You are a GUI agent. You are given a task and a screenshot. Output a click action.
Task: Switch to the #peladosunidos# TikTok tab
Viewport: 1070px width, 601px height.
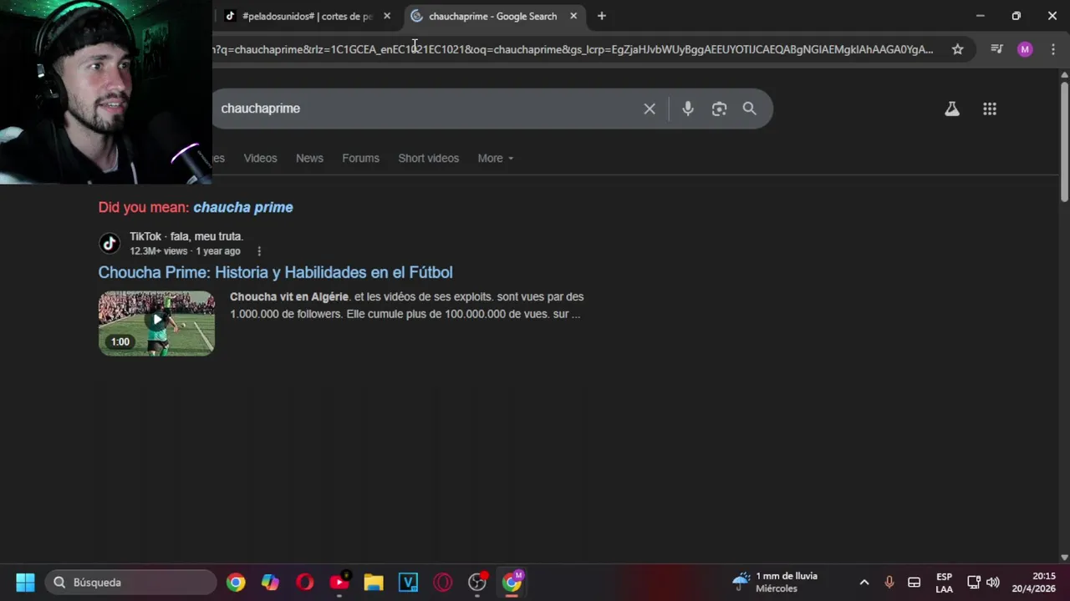(x=306, y=16)
